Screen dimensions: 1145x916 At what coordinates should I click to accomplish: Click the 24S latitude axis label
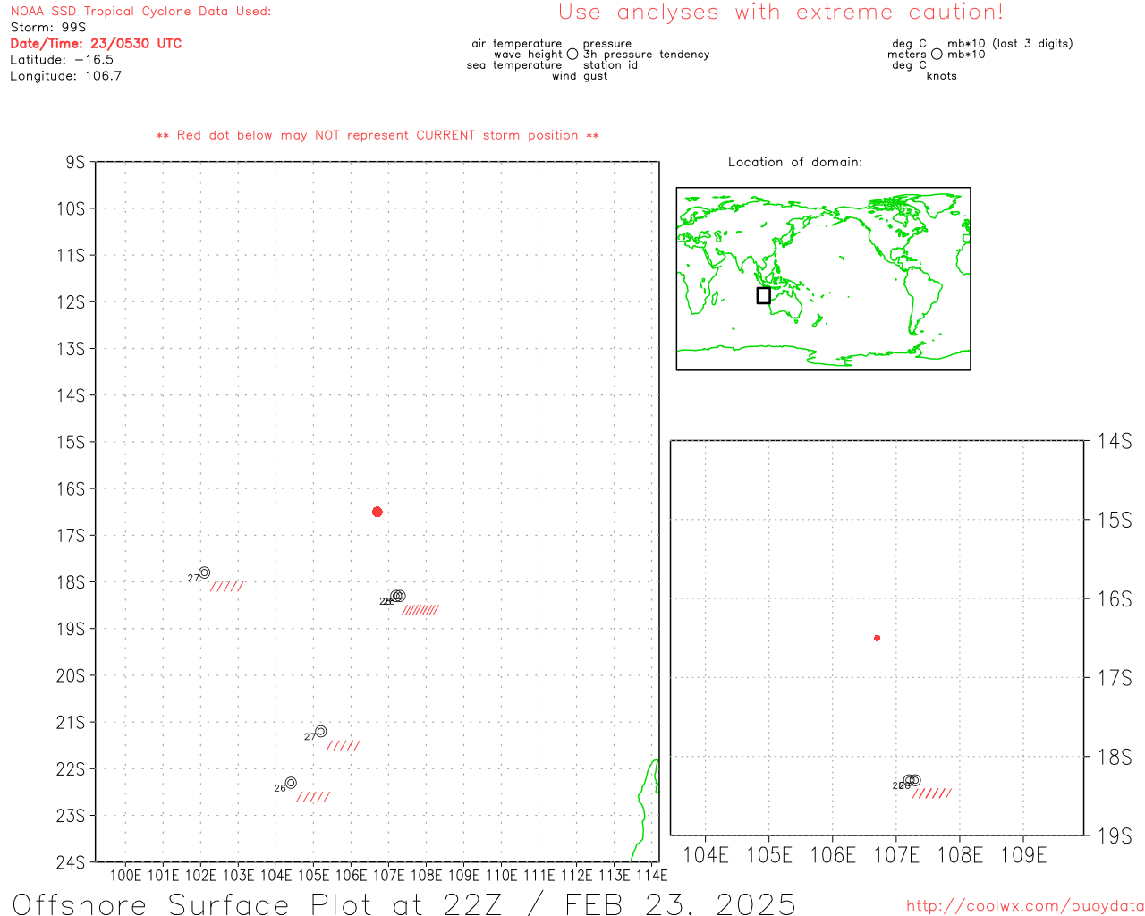point(71,862)
